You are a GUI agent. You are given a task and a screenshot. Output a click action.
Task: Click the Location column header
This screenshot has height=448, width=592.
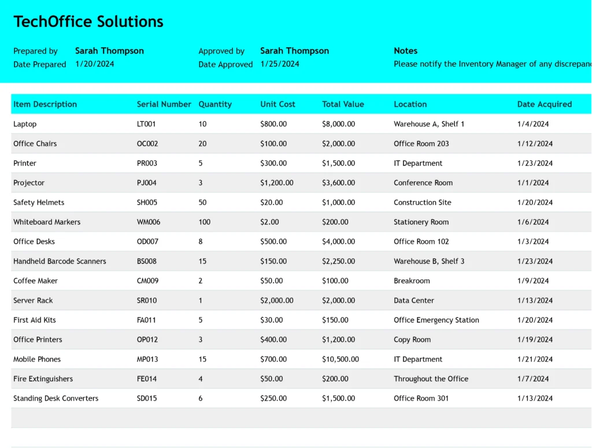410,104
